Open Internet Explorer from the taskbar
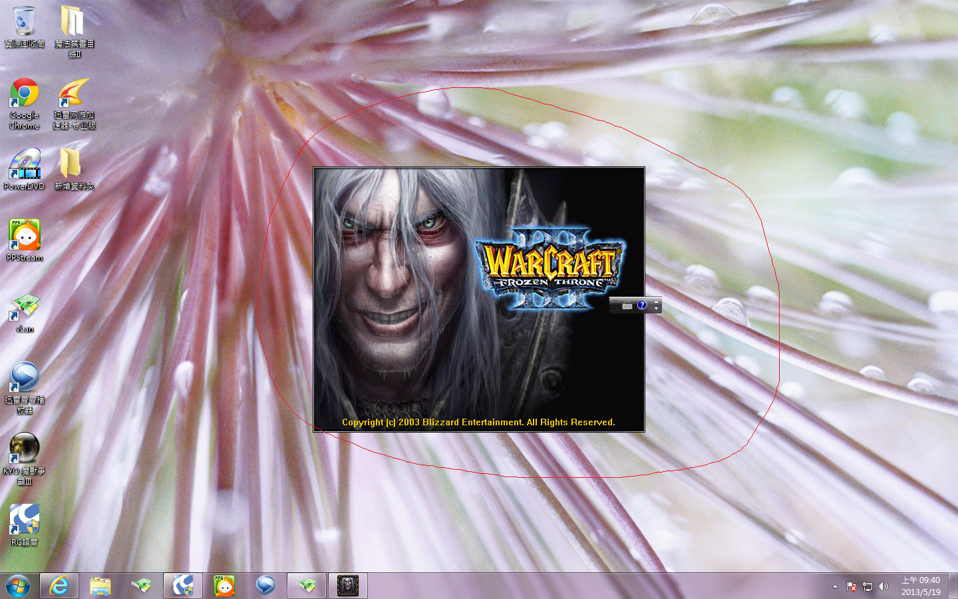 (x=59, y=586)
